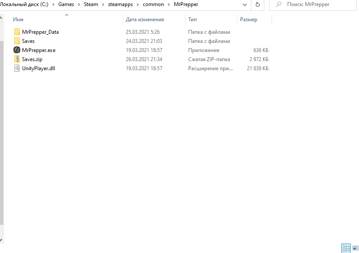The width and height of the screenshot is (359, 253).
Task: Navigate to common breadcrumb segment
Action: (x=153, y=4)
